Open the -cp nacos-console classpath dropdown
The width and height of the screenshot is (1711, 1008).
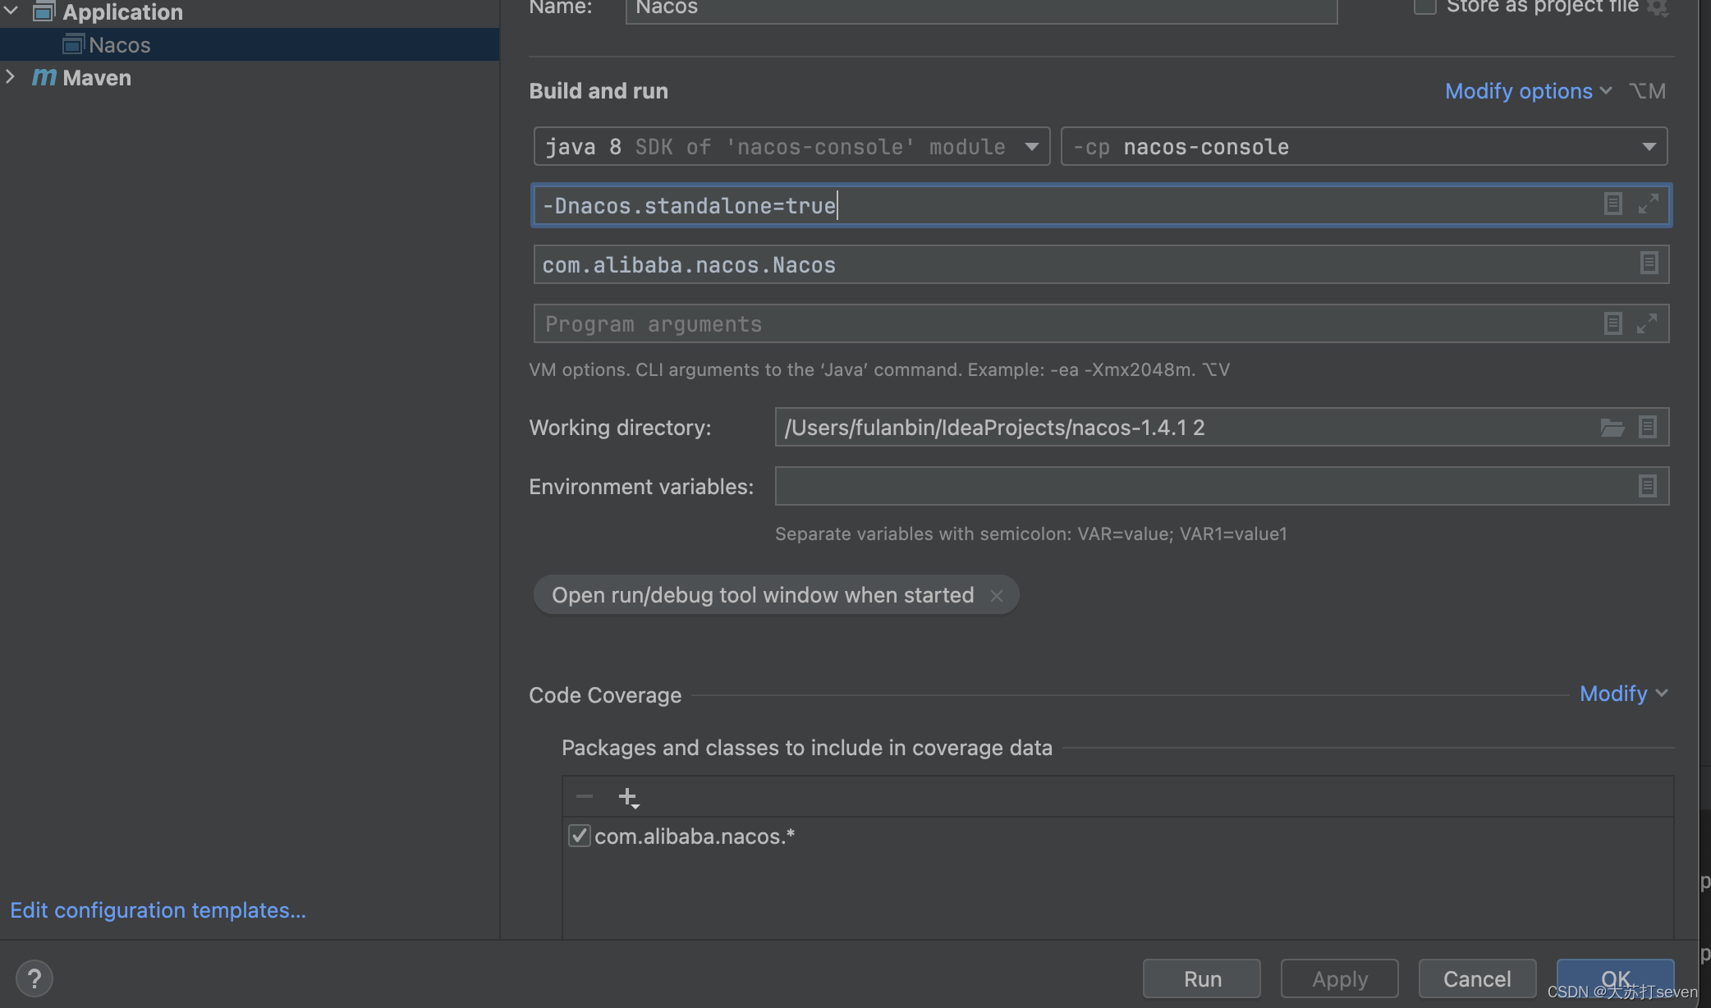point(1364,146)
